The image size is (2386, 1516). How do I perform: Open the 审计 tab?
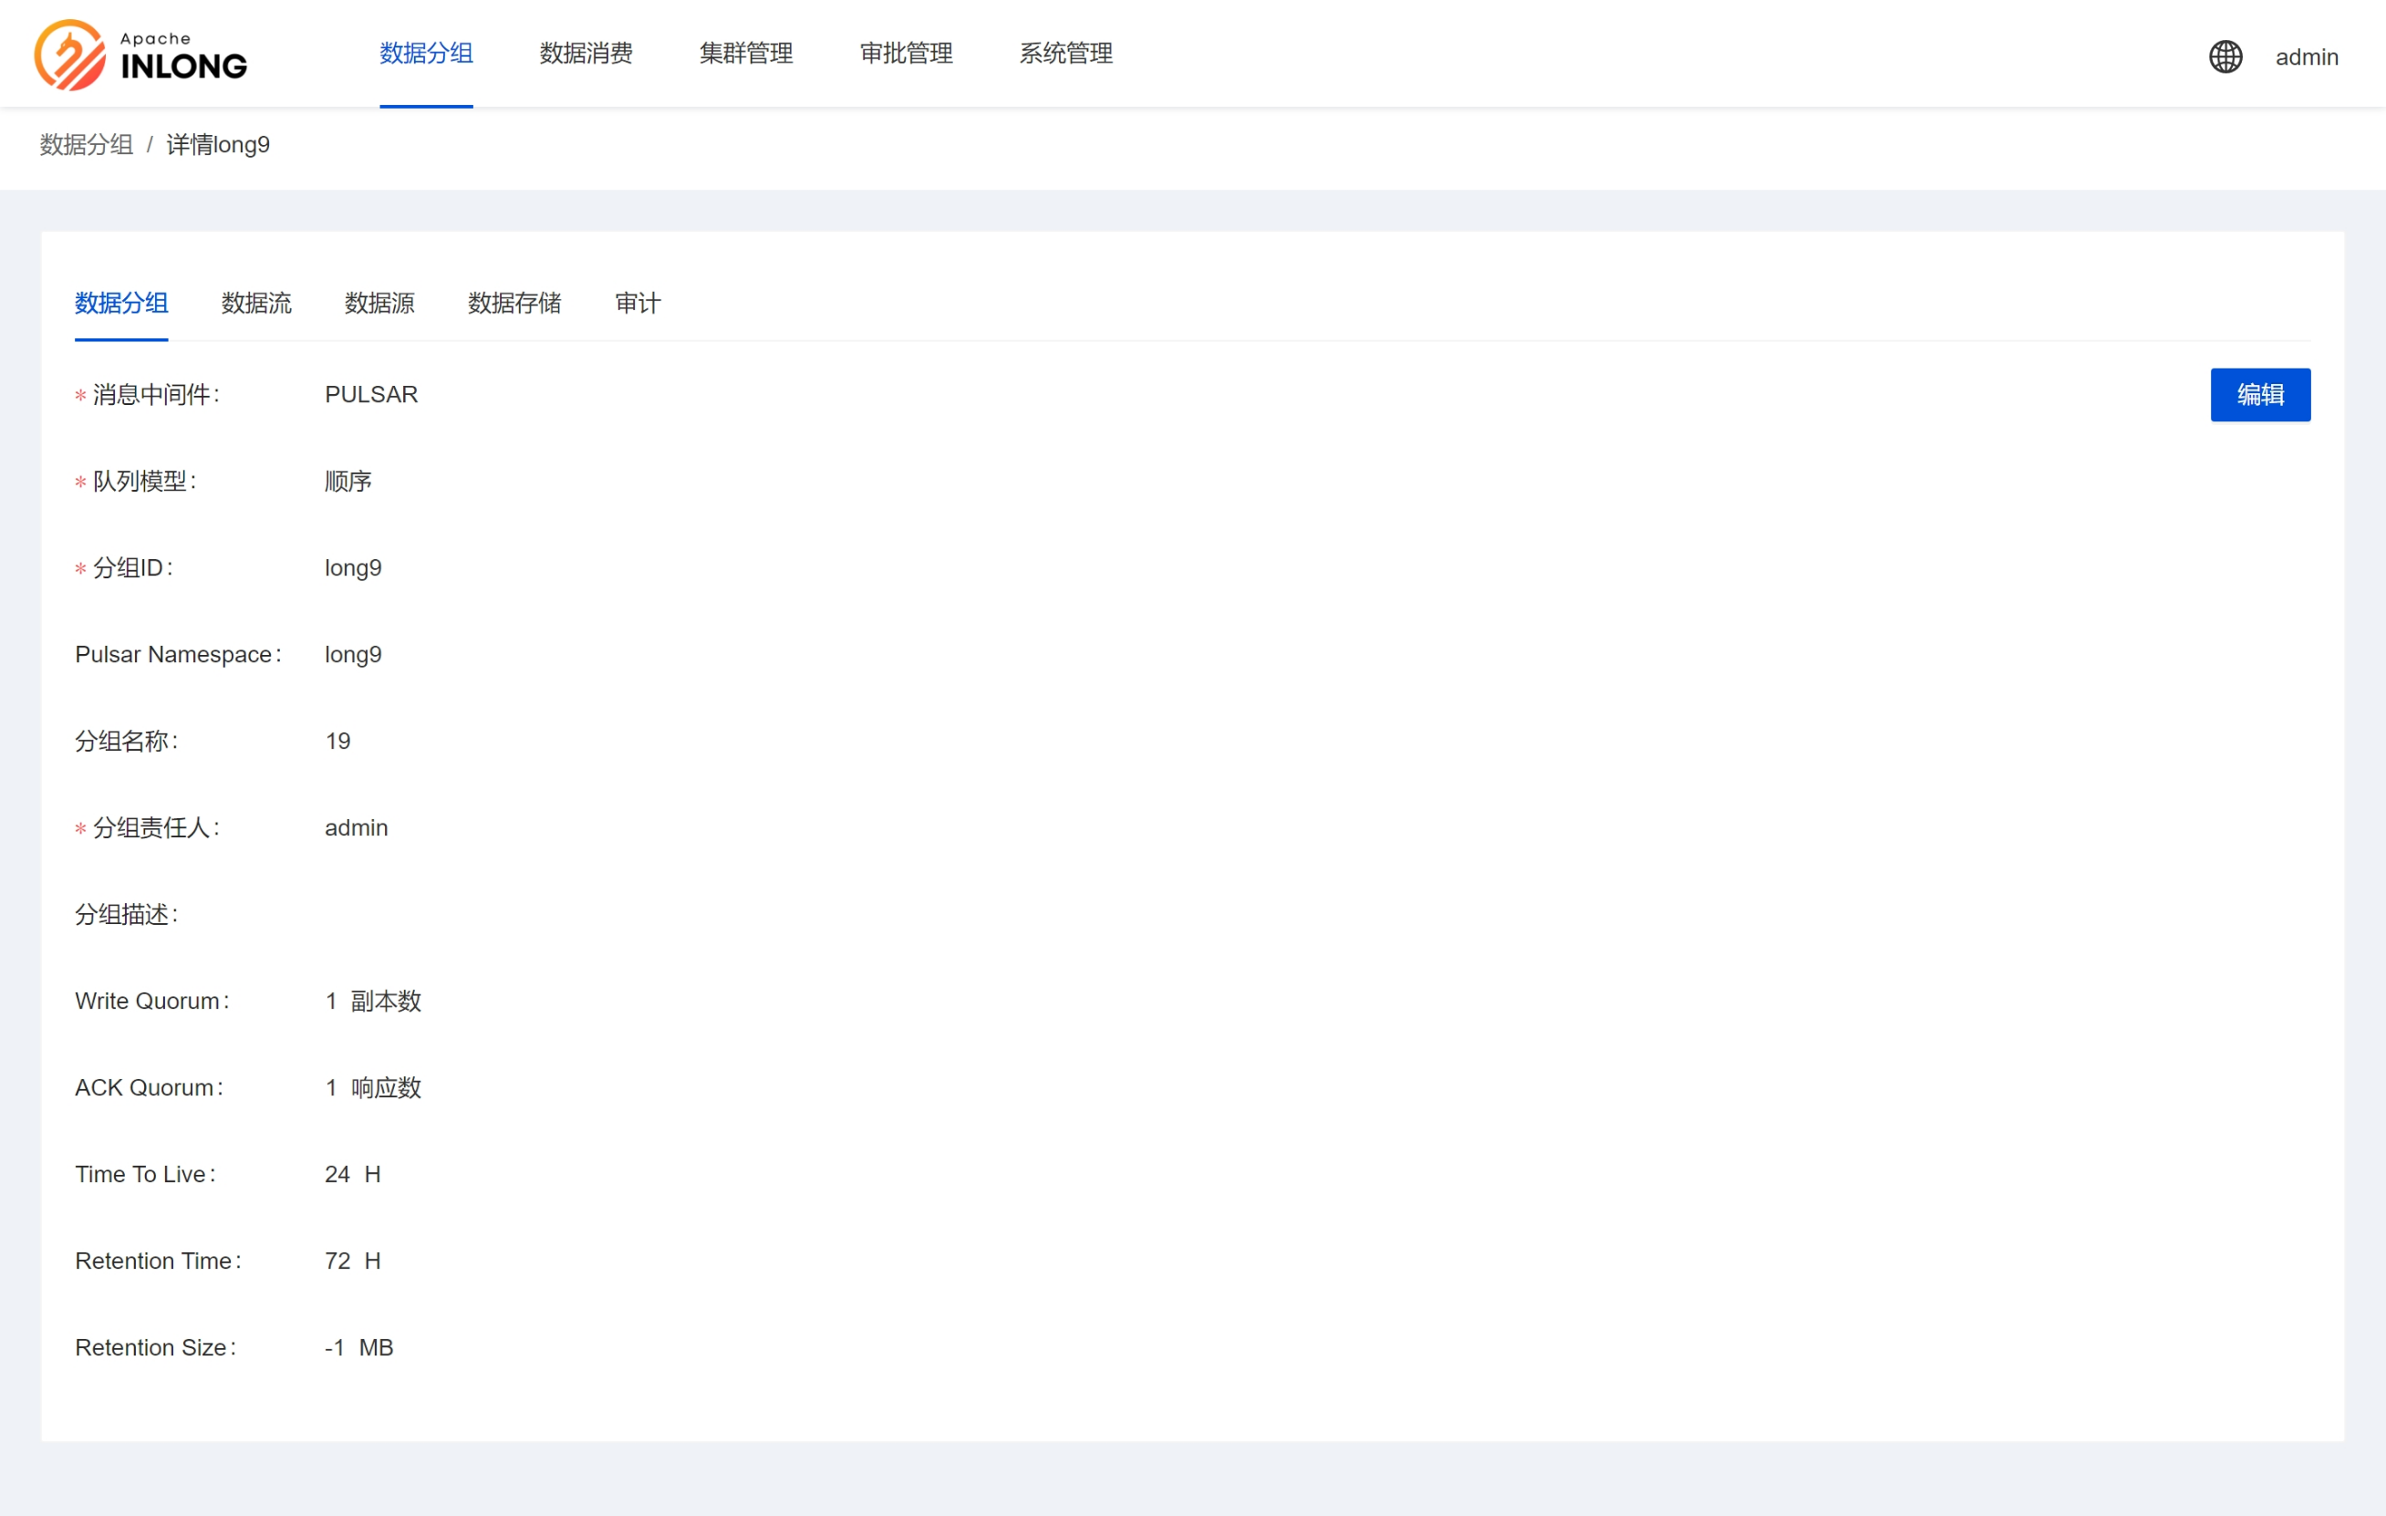(x=638, y=303)
